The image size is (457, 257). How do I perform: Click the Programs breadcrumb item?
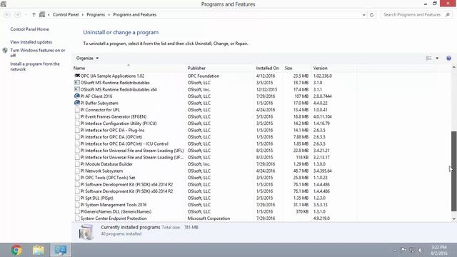[x=96, y=14]
